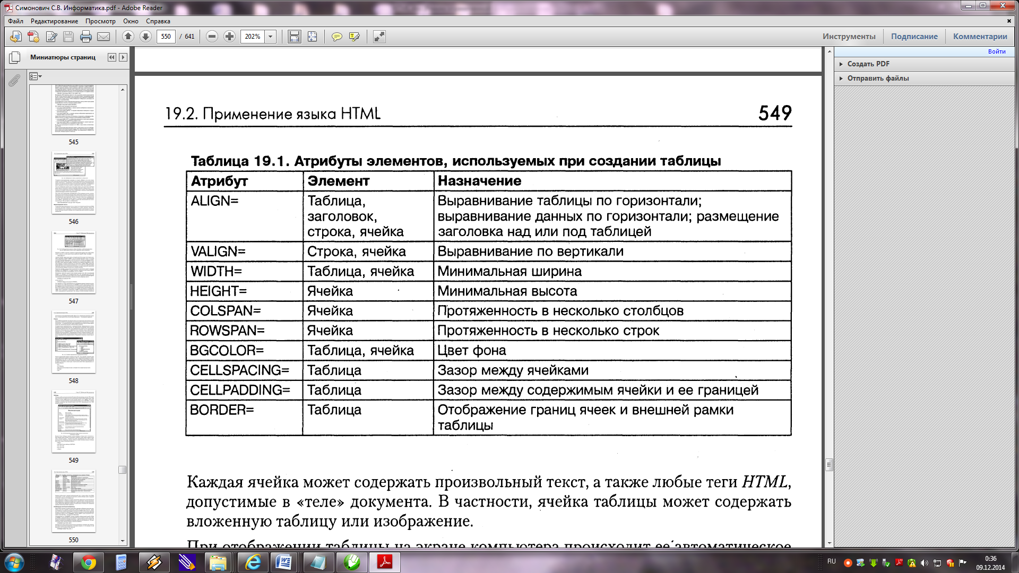Zoom in with the plus button

(229, 37)
